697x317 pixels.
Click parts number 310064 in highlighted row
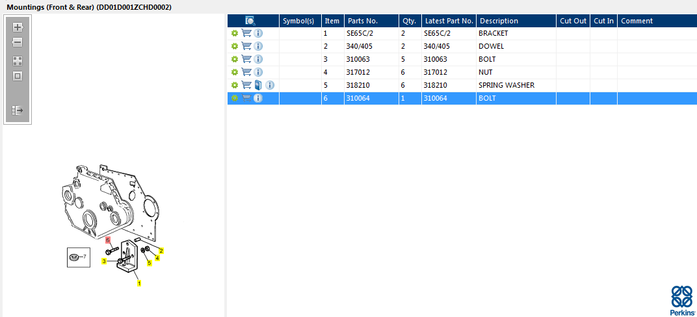tap(371, 98)
